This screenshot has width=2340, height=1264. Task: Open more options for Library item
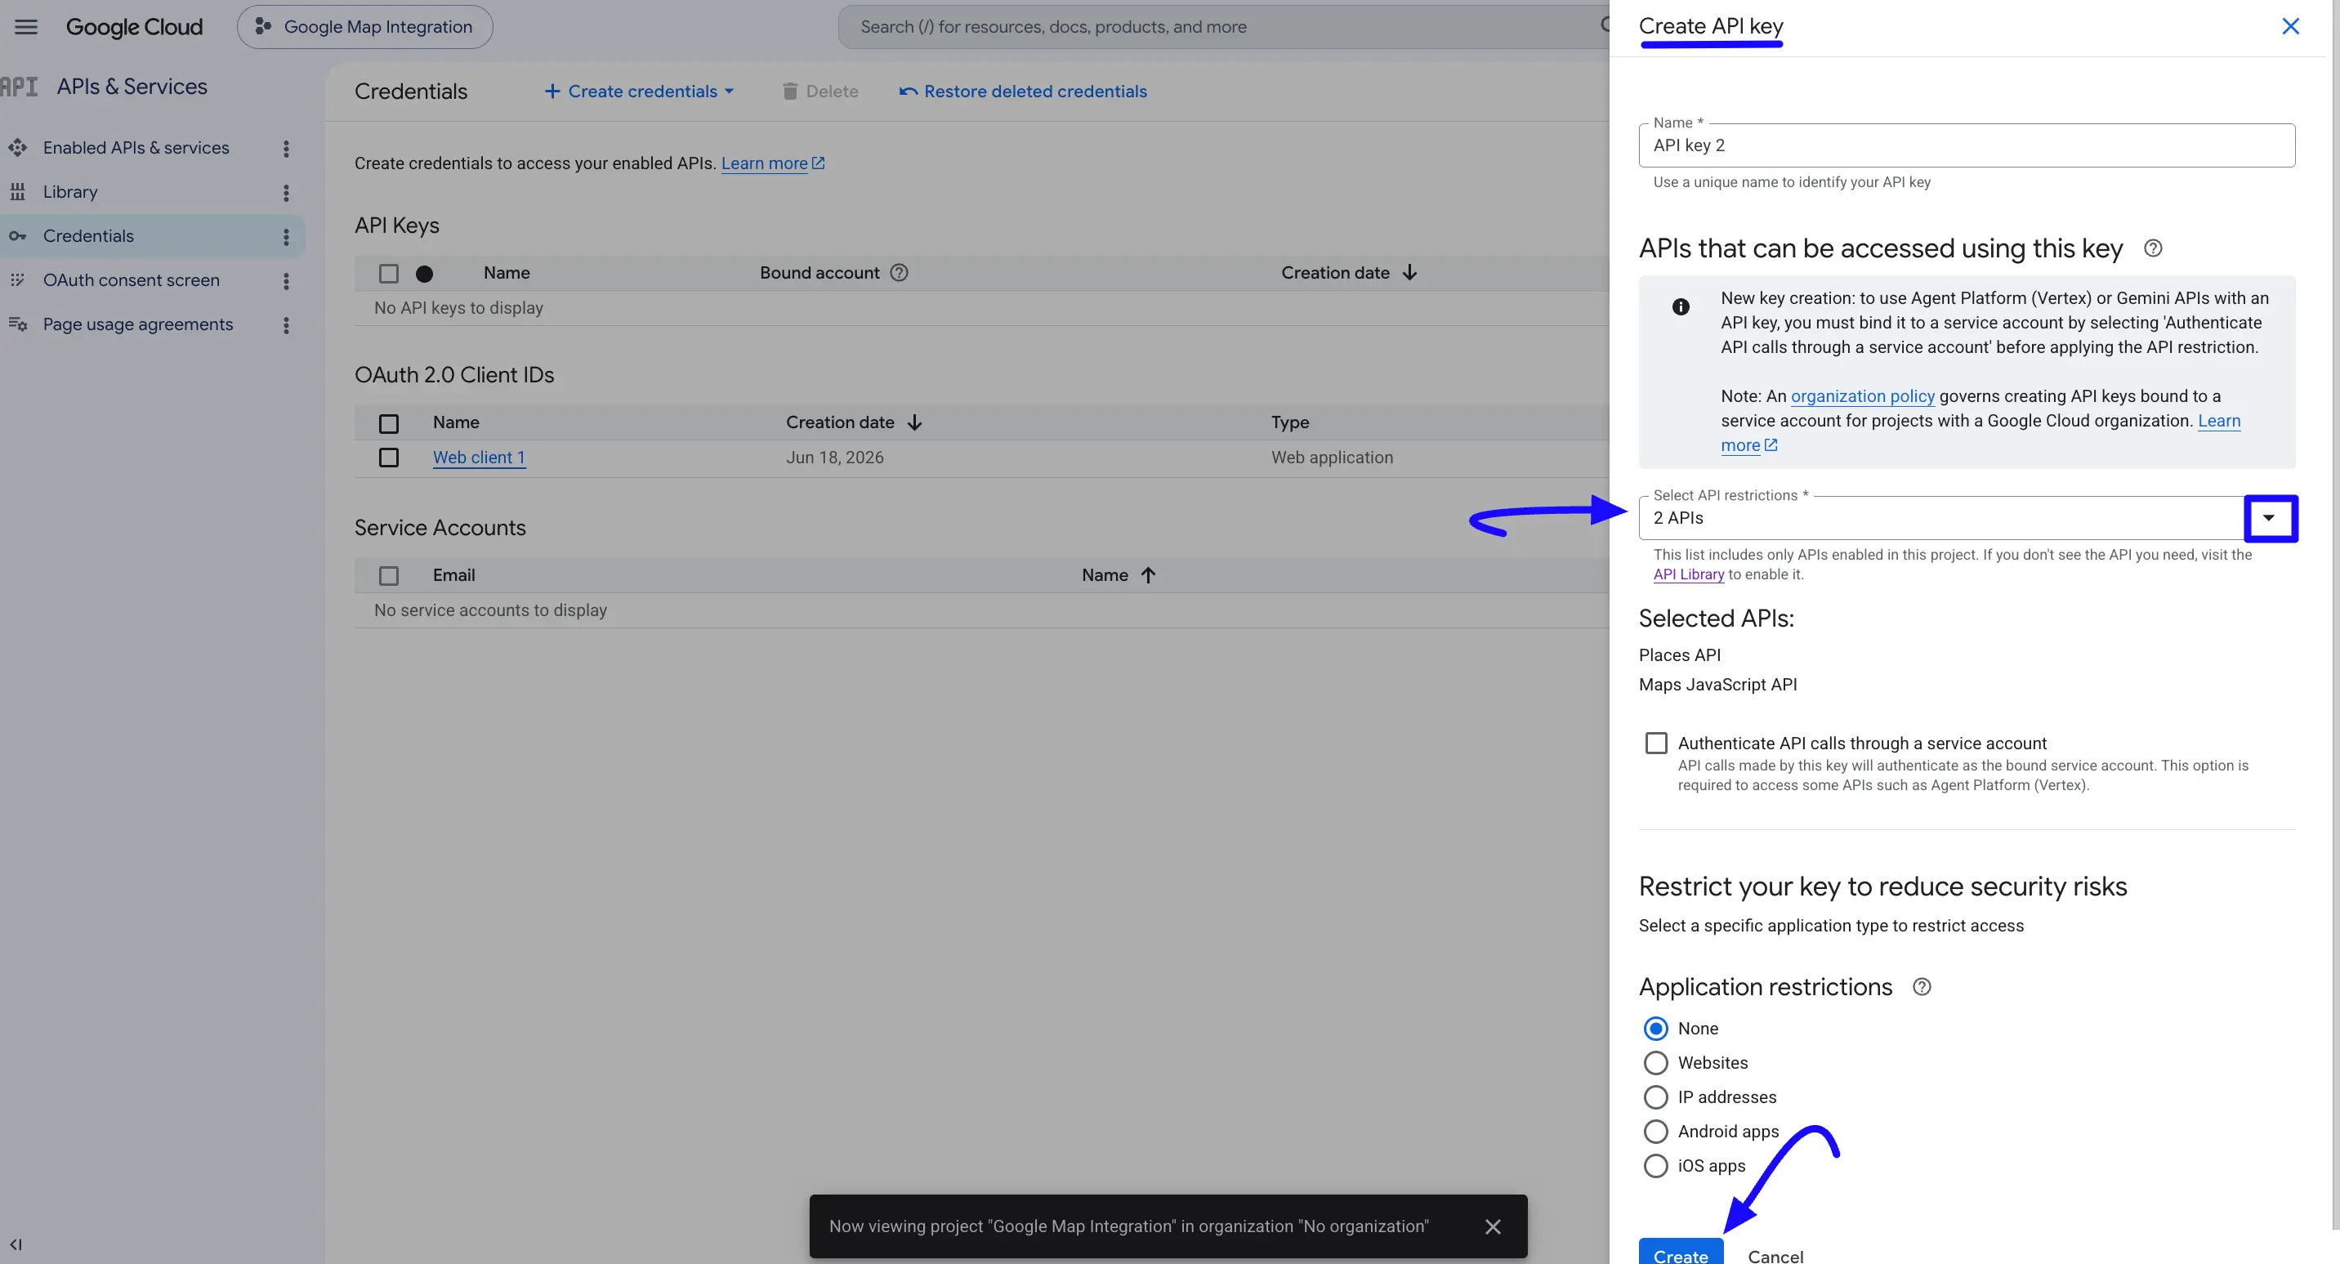[x=286, y=193]
